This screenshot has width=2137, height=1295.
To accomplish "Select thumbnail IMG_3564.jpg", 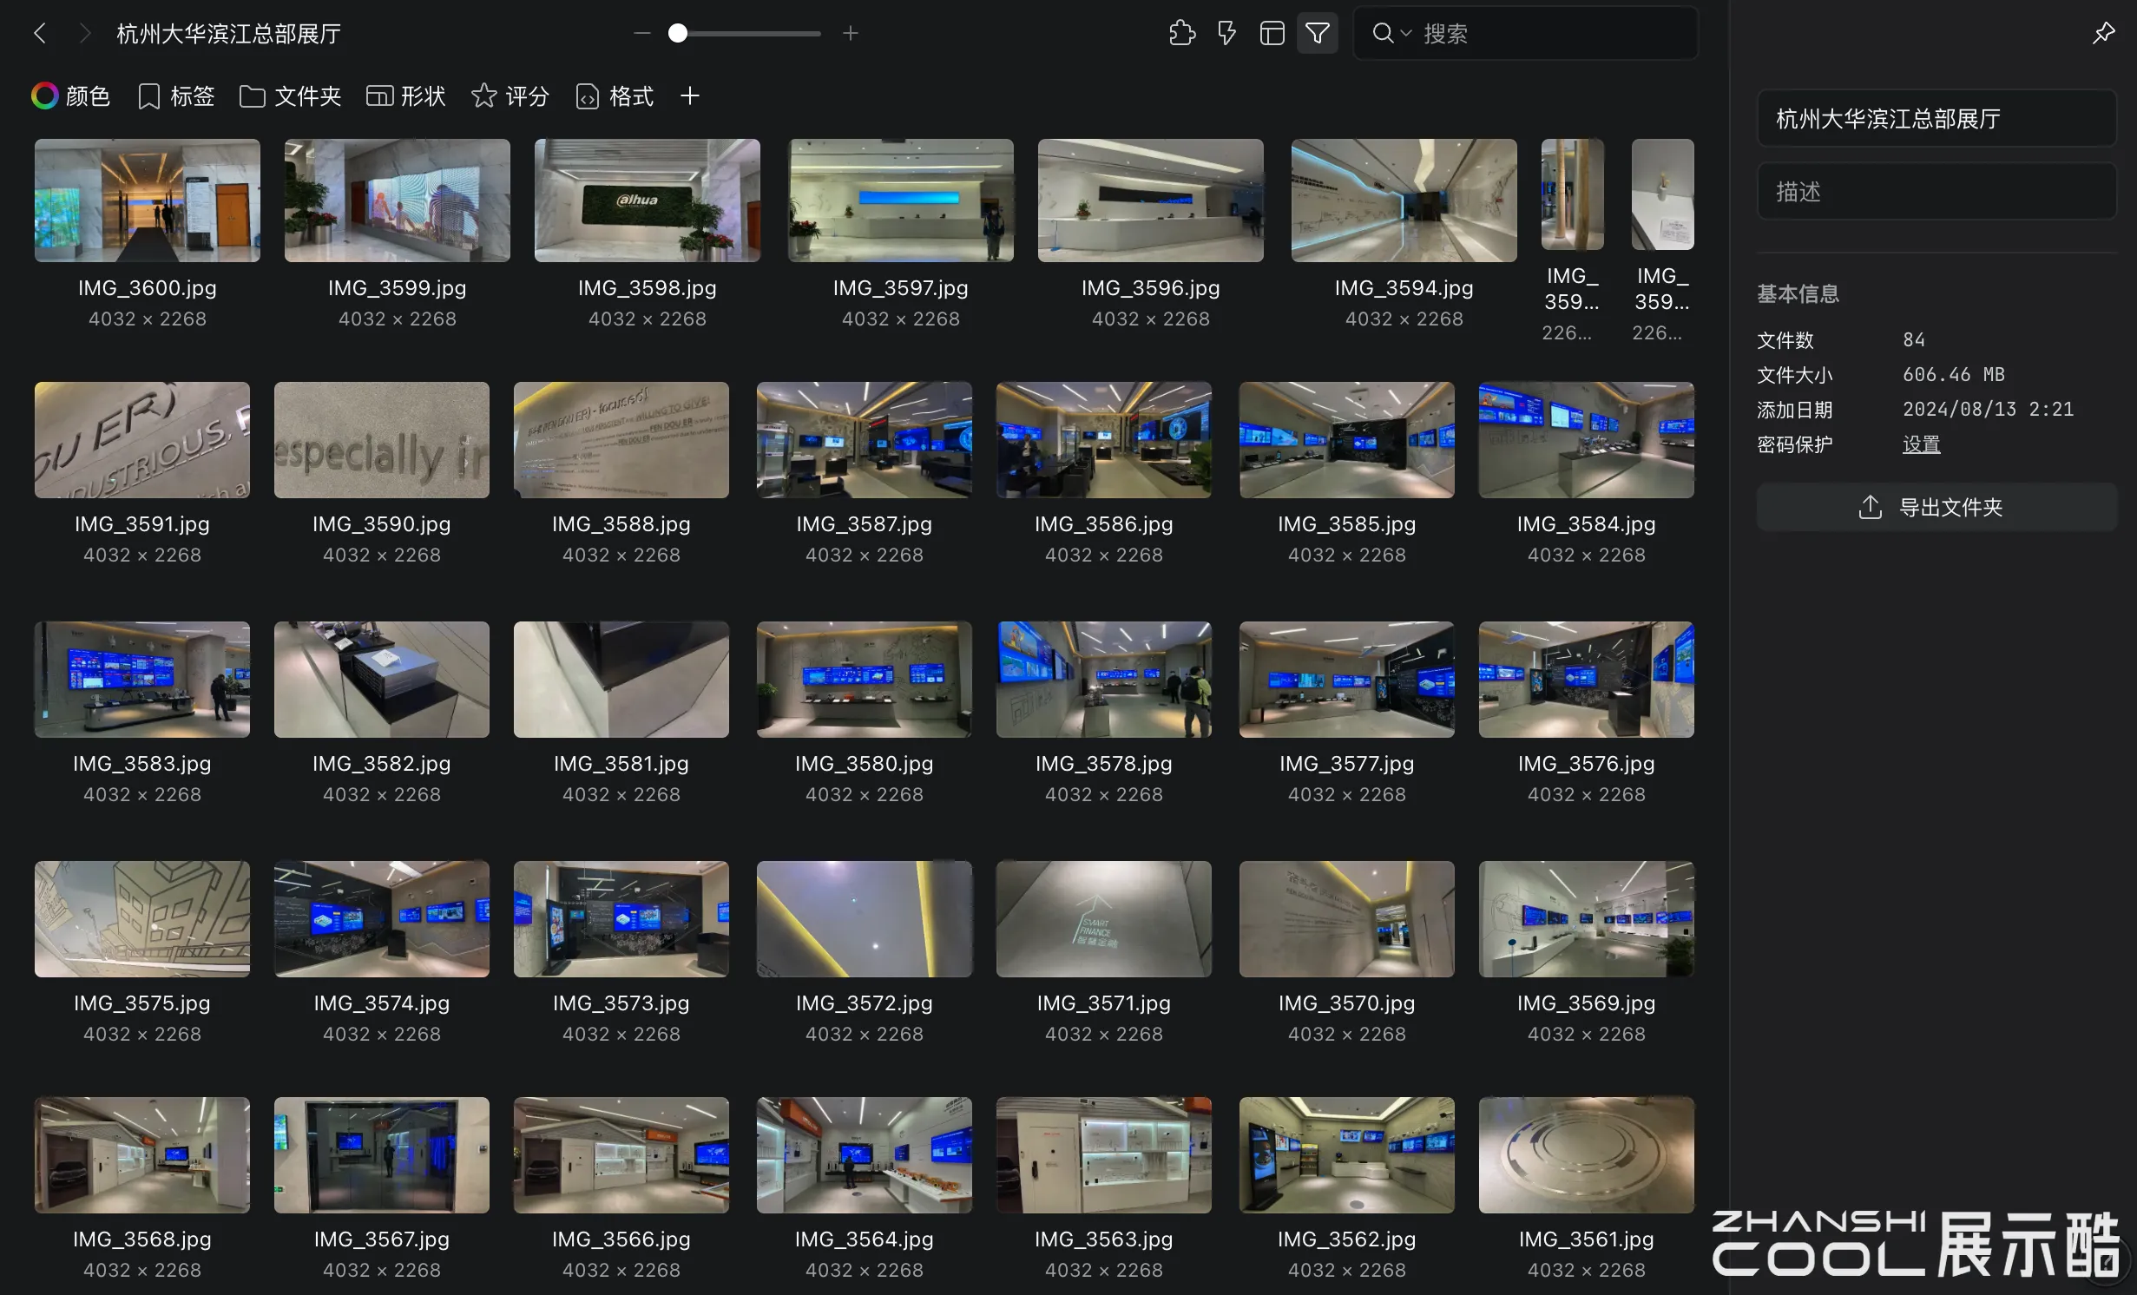I will click(x=865, y=1155).
